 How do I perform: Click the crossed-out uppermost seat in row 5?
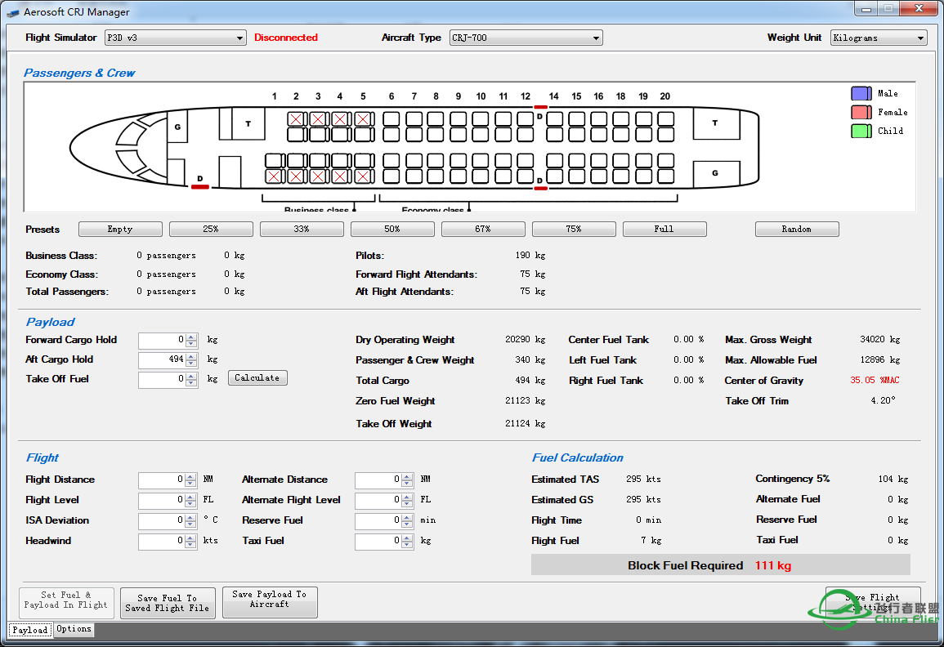pos(363,118)
